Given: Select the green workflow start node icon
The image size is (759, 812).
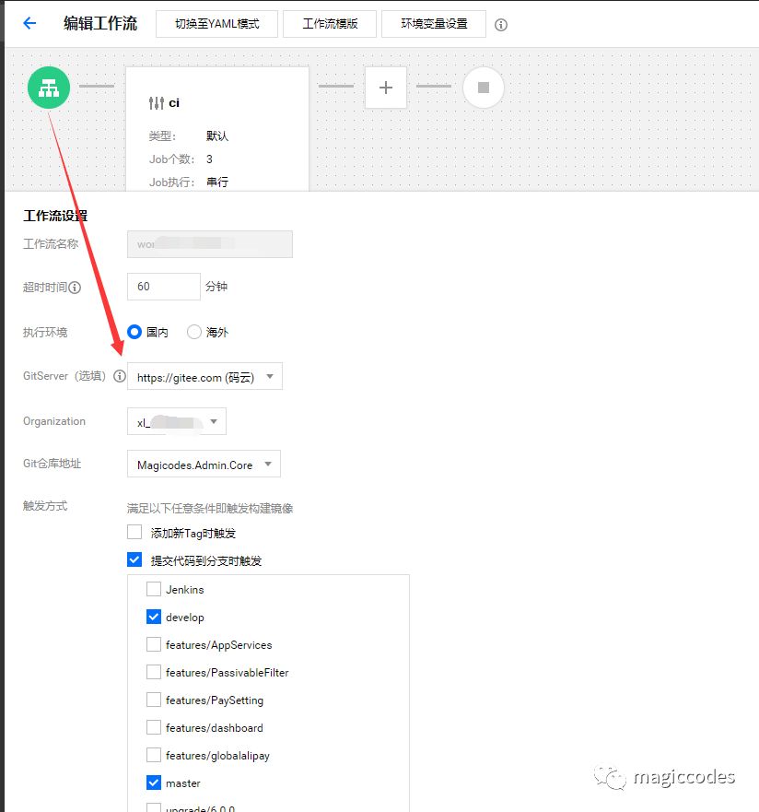Looking at the screenshot, I should tap(49, 88).
